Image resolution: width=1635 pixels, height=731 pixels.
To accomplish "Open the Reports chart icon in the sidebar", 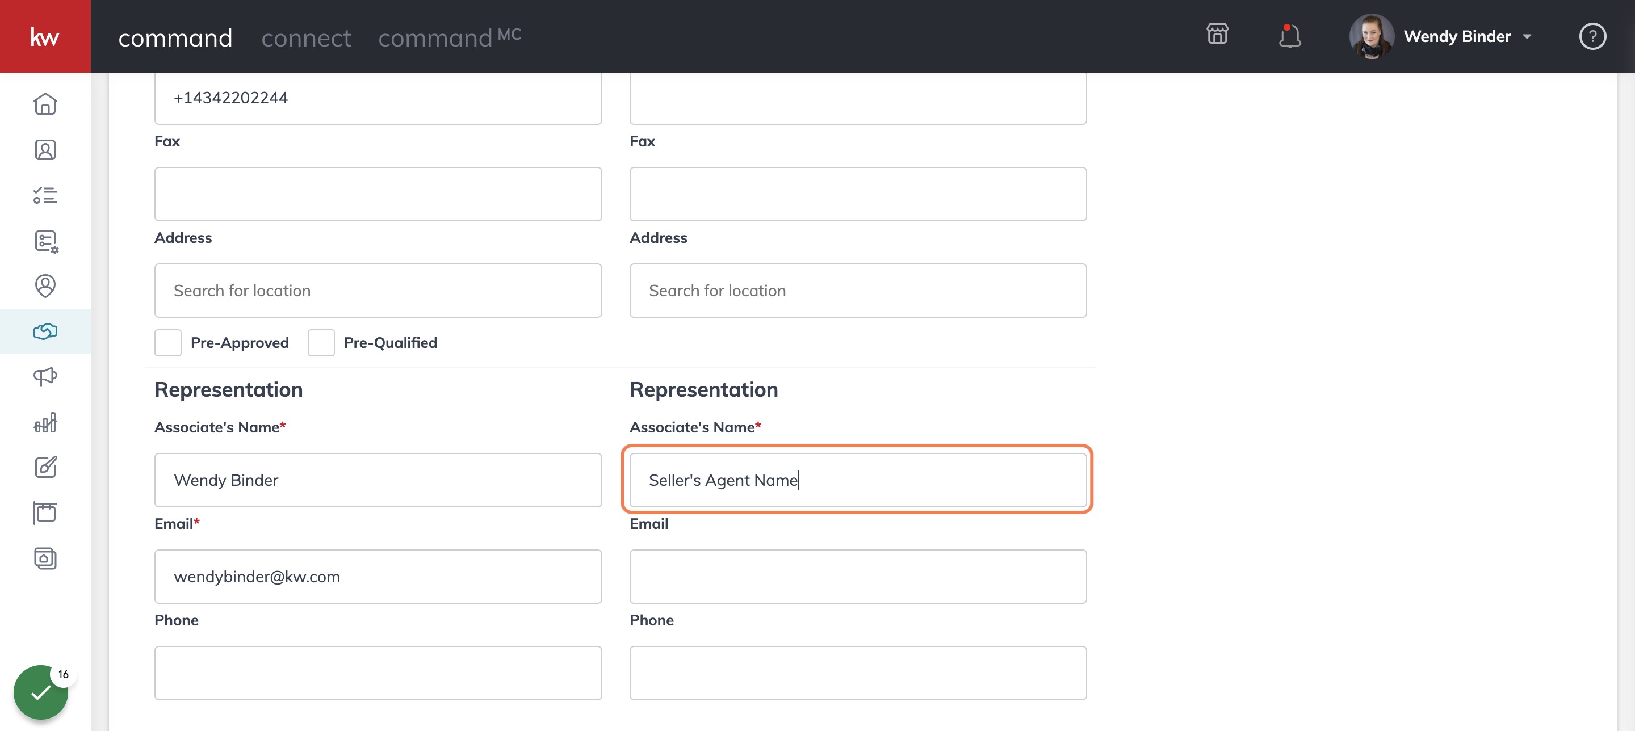I will coord(45,423).
